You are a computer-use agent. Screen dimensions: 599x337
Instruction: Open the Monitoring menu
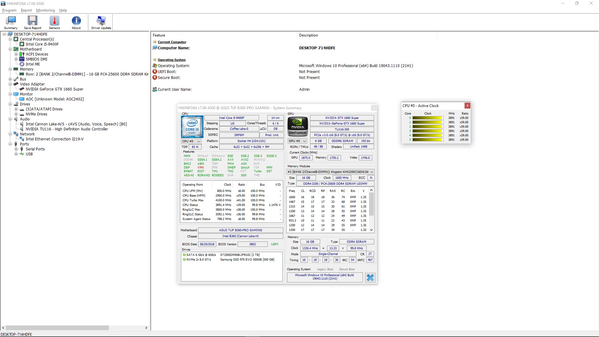45,10
